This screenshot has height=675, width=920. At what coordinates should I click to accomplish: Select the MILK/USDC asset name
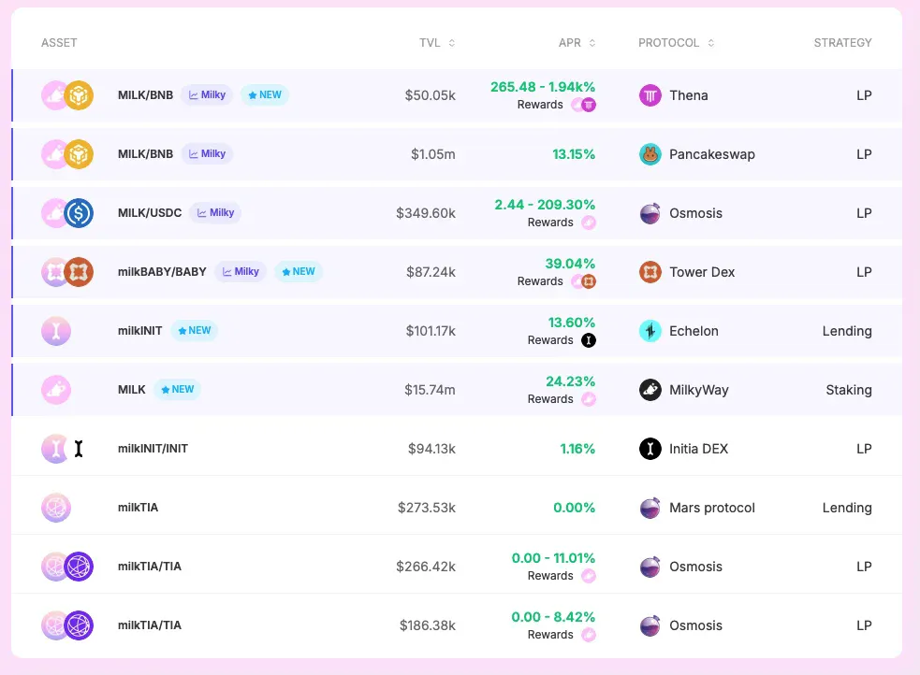[150, 213]
